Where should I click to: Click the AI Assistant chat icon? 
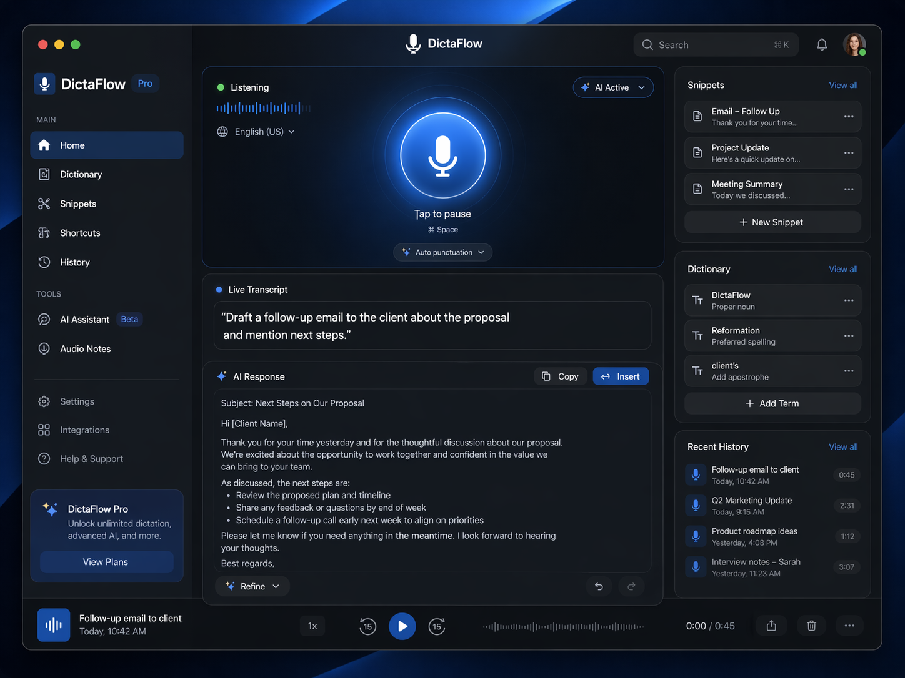click(44, 319)
